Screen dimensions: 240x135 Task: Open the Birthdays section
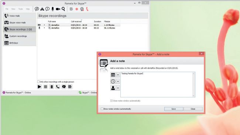point(20,43)
